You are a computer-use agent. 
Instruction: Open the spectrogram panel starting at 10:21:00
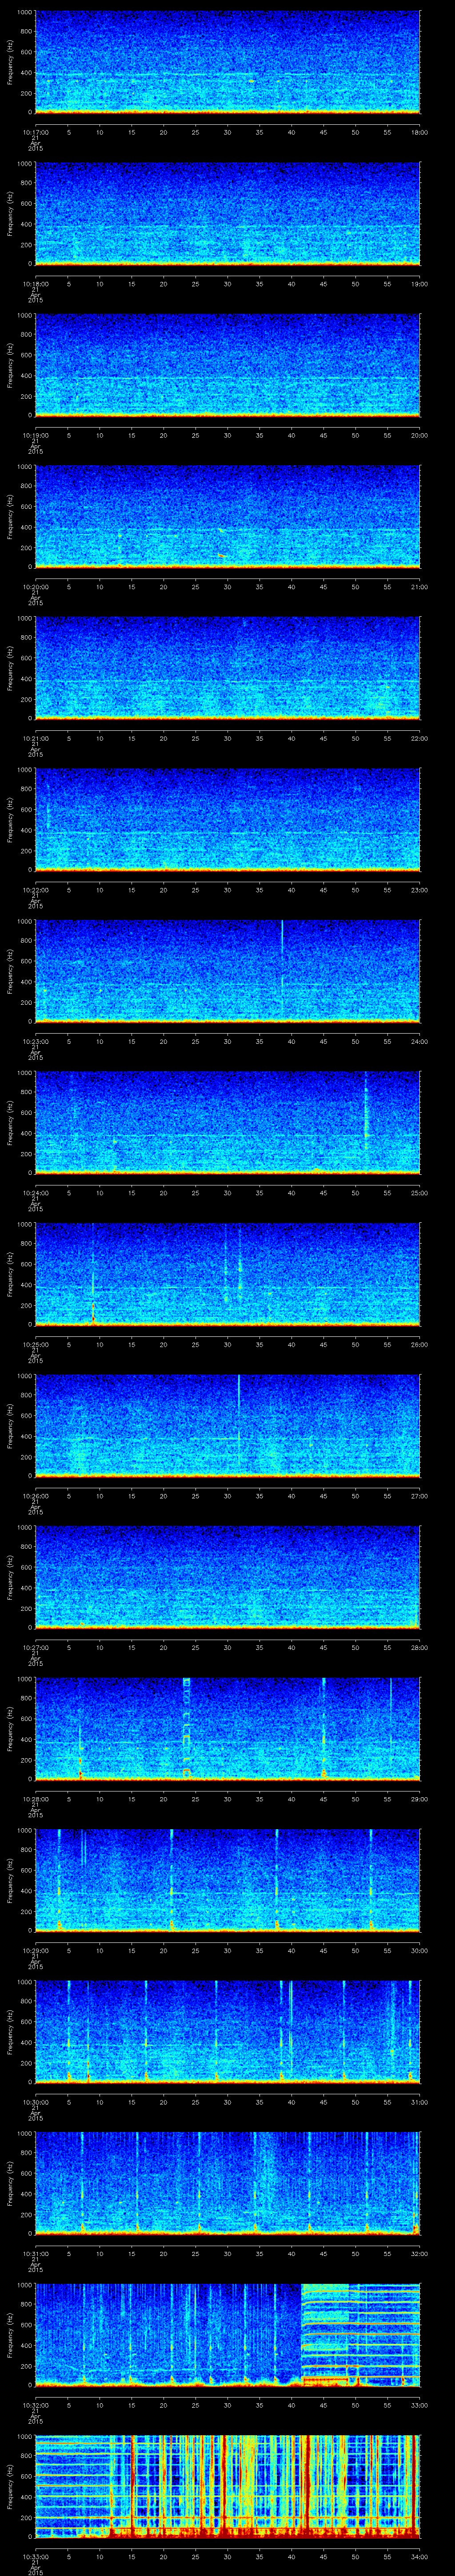[227, 668]
